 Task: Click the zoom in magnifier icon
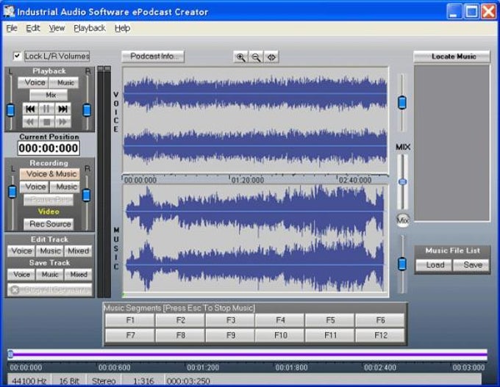240,57
